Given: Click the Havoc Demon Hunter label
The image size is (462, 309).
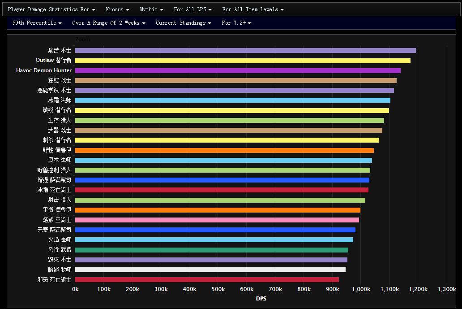Looking at the screenshot, I should pyautogui.click(x=43, y=70).
